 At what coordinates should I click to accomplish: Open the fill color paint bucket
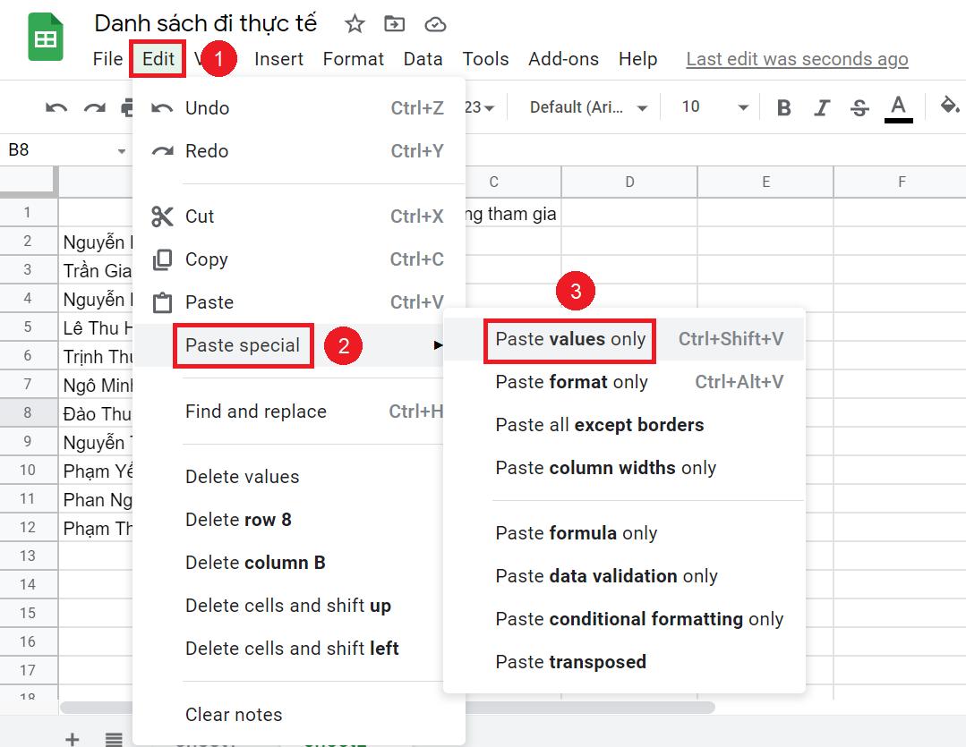pos(948,106)
